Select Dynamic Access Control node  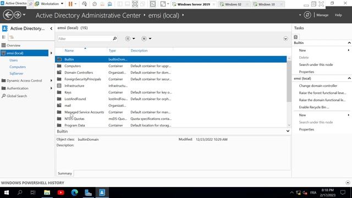click(24, 81)
